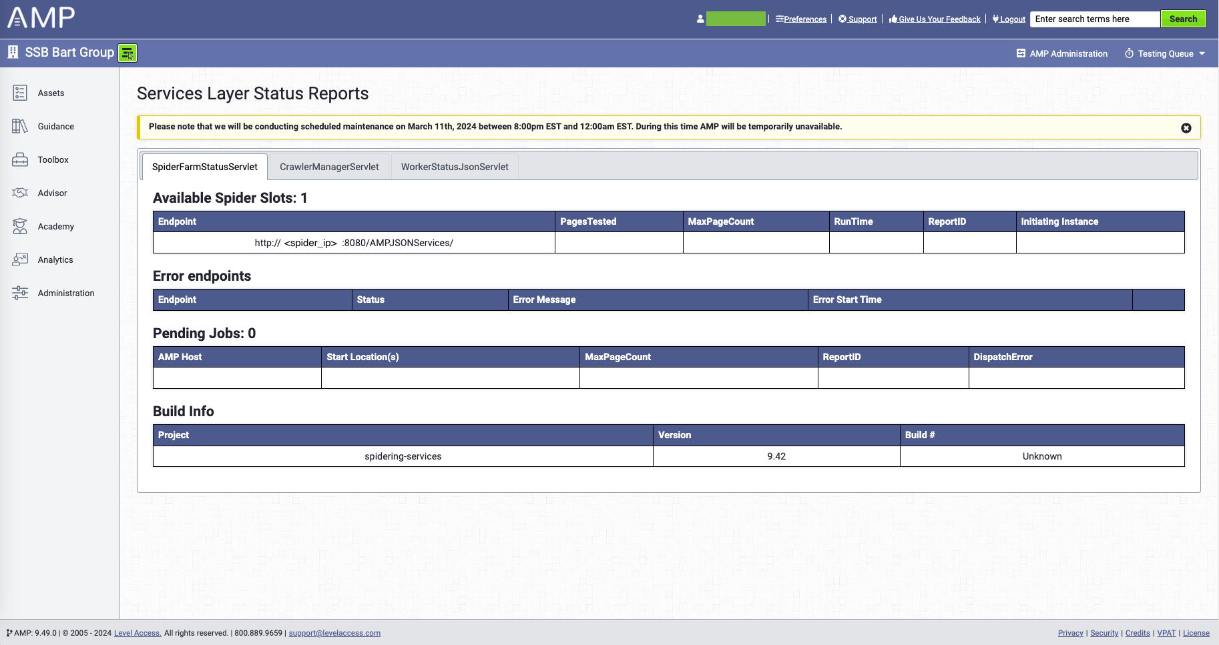Open the Toolbox section icon
This screenshot has width=1219, height=645.
20,159
